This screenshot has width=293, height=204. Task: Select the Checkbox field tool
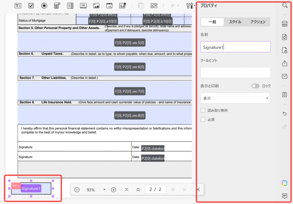coord(31,5)
